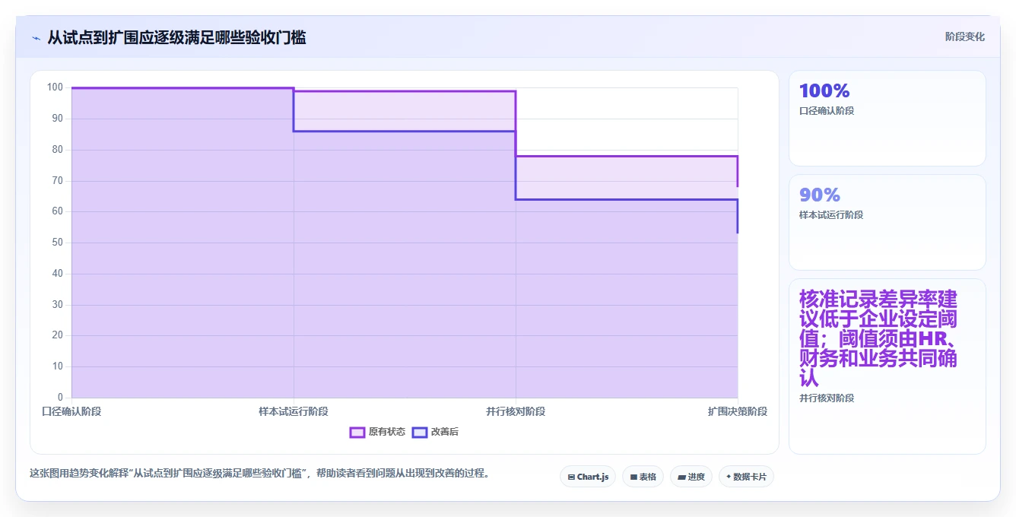Click the 100% value in first card
This screenshot has width=1016, height=517.
coord(824,90)
